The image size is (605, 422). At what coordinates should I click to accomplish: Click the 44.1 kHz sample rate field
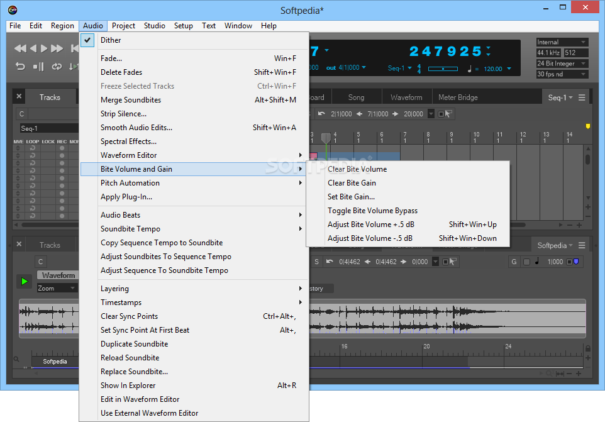click(x=548, y=53)
